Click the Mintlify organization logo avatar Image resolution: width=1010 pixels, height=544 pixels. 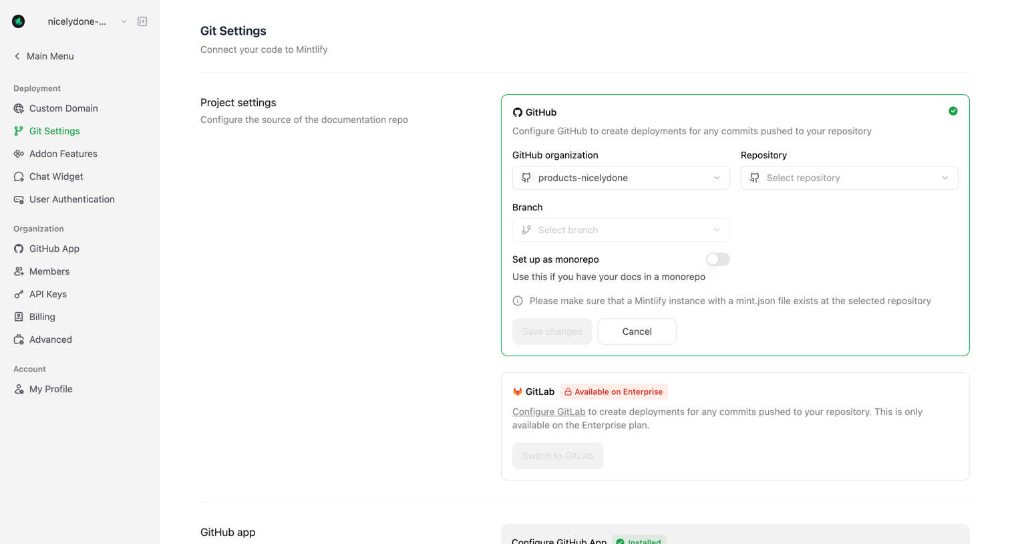[19, 21]
